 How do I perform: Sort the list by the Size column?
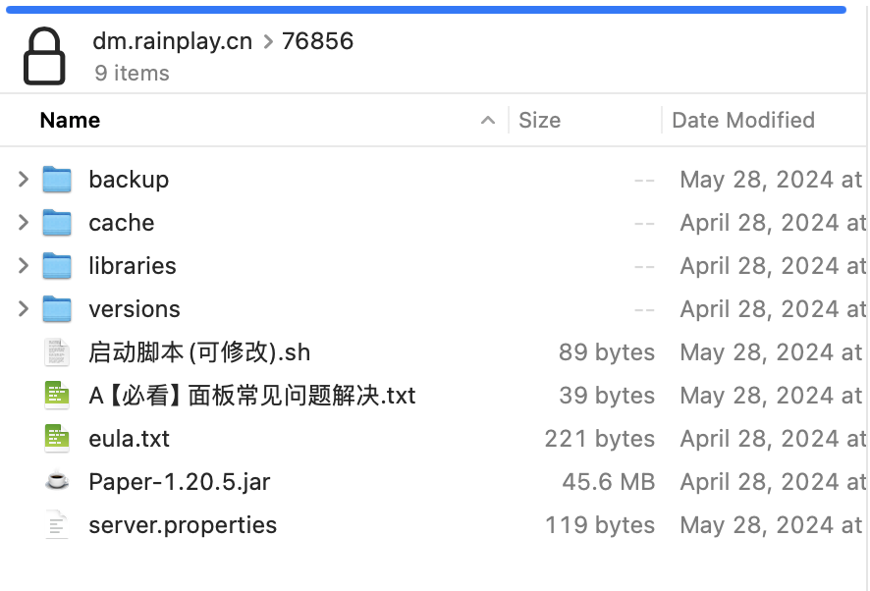[x=539, y=120]
